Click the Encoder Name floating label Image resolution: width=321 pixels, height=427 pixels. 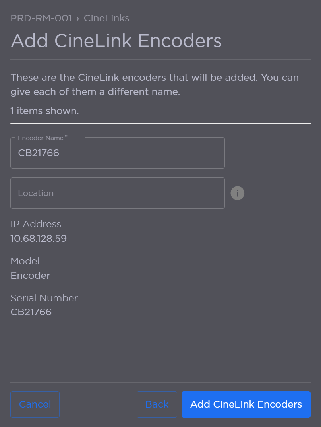40,138
